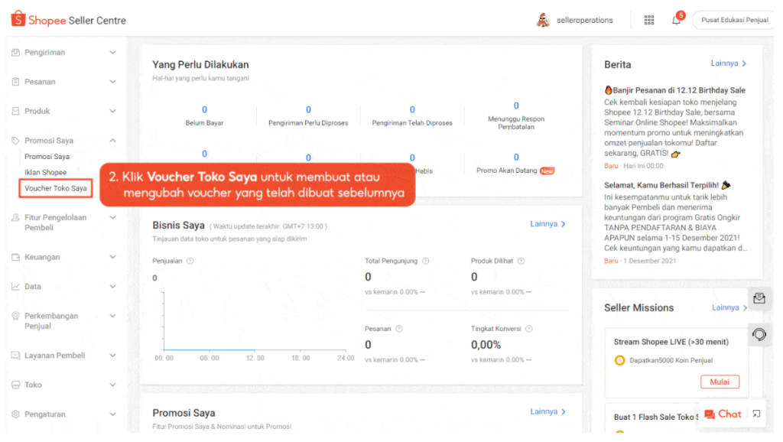This screenshot has height=442, width=783.
Task: Click the Mulai mission button
Action: 720,382
